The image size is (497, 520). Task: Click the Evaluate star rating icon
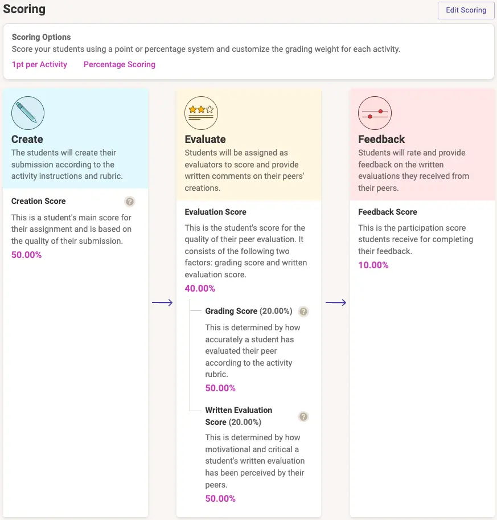pyautogui.click(x=201, y=113)
